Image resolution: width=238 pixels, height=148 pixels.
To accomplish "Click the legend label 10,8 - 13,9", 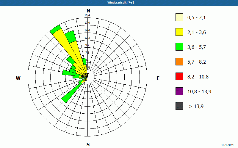I will coord(199,92).
